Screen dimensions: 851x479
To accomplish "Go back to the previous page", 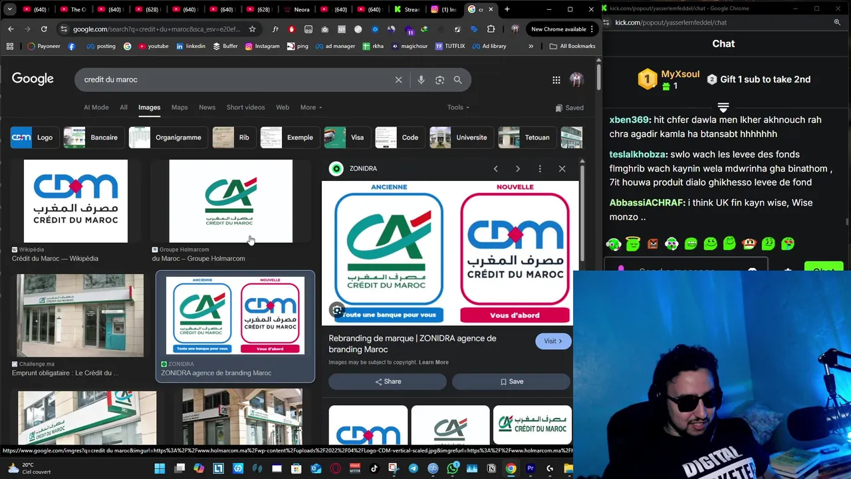I will (x=11, y=29).
